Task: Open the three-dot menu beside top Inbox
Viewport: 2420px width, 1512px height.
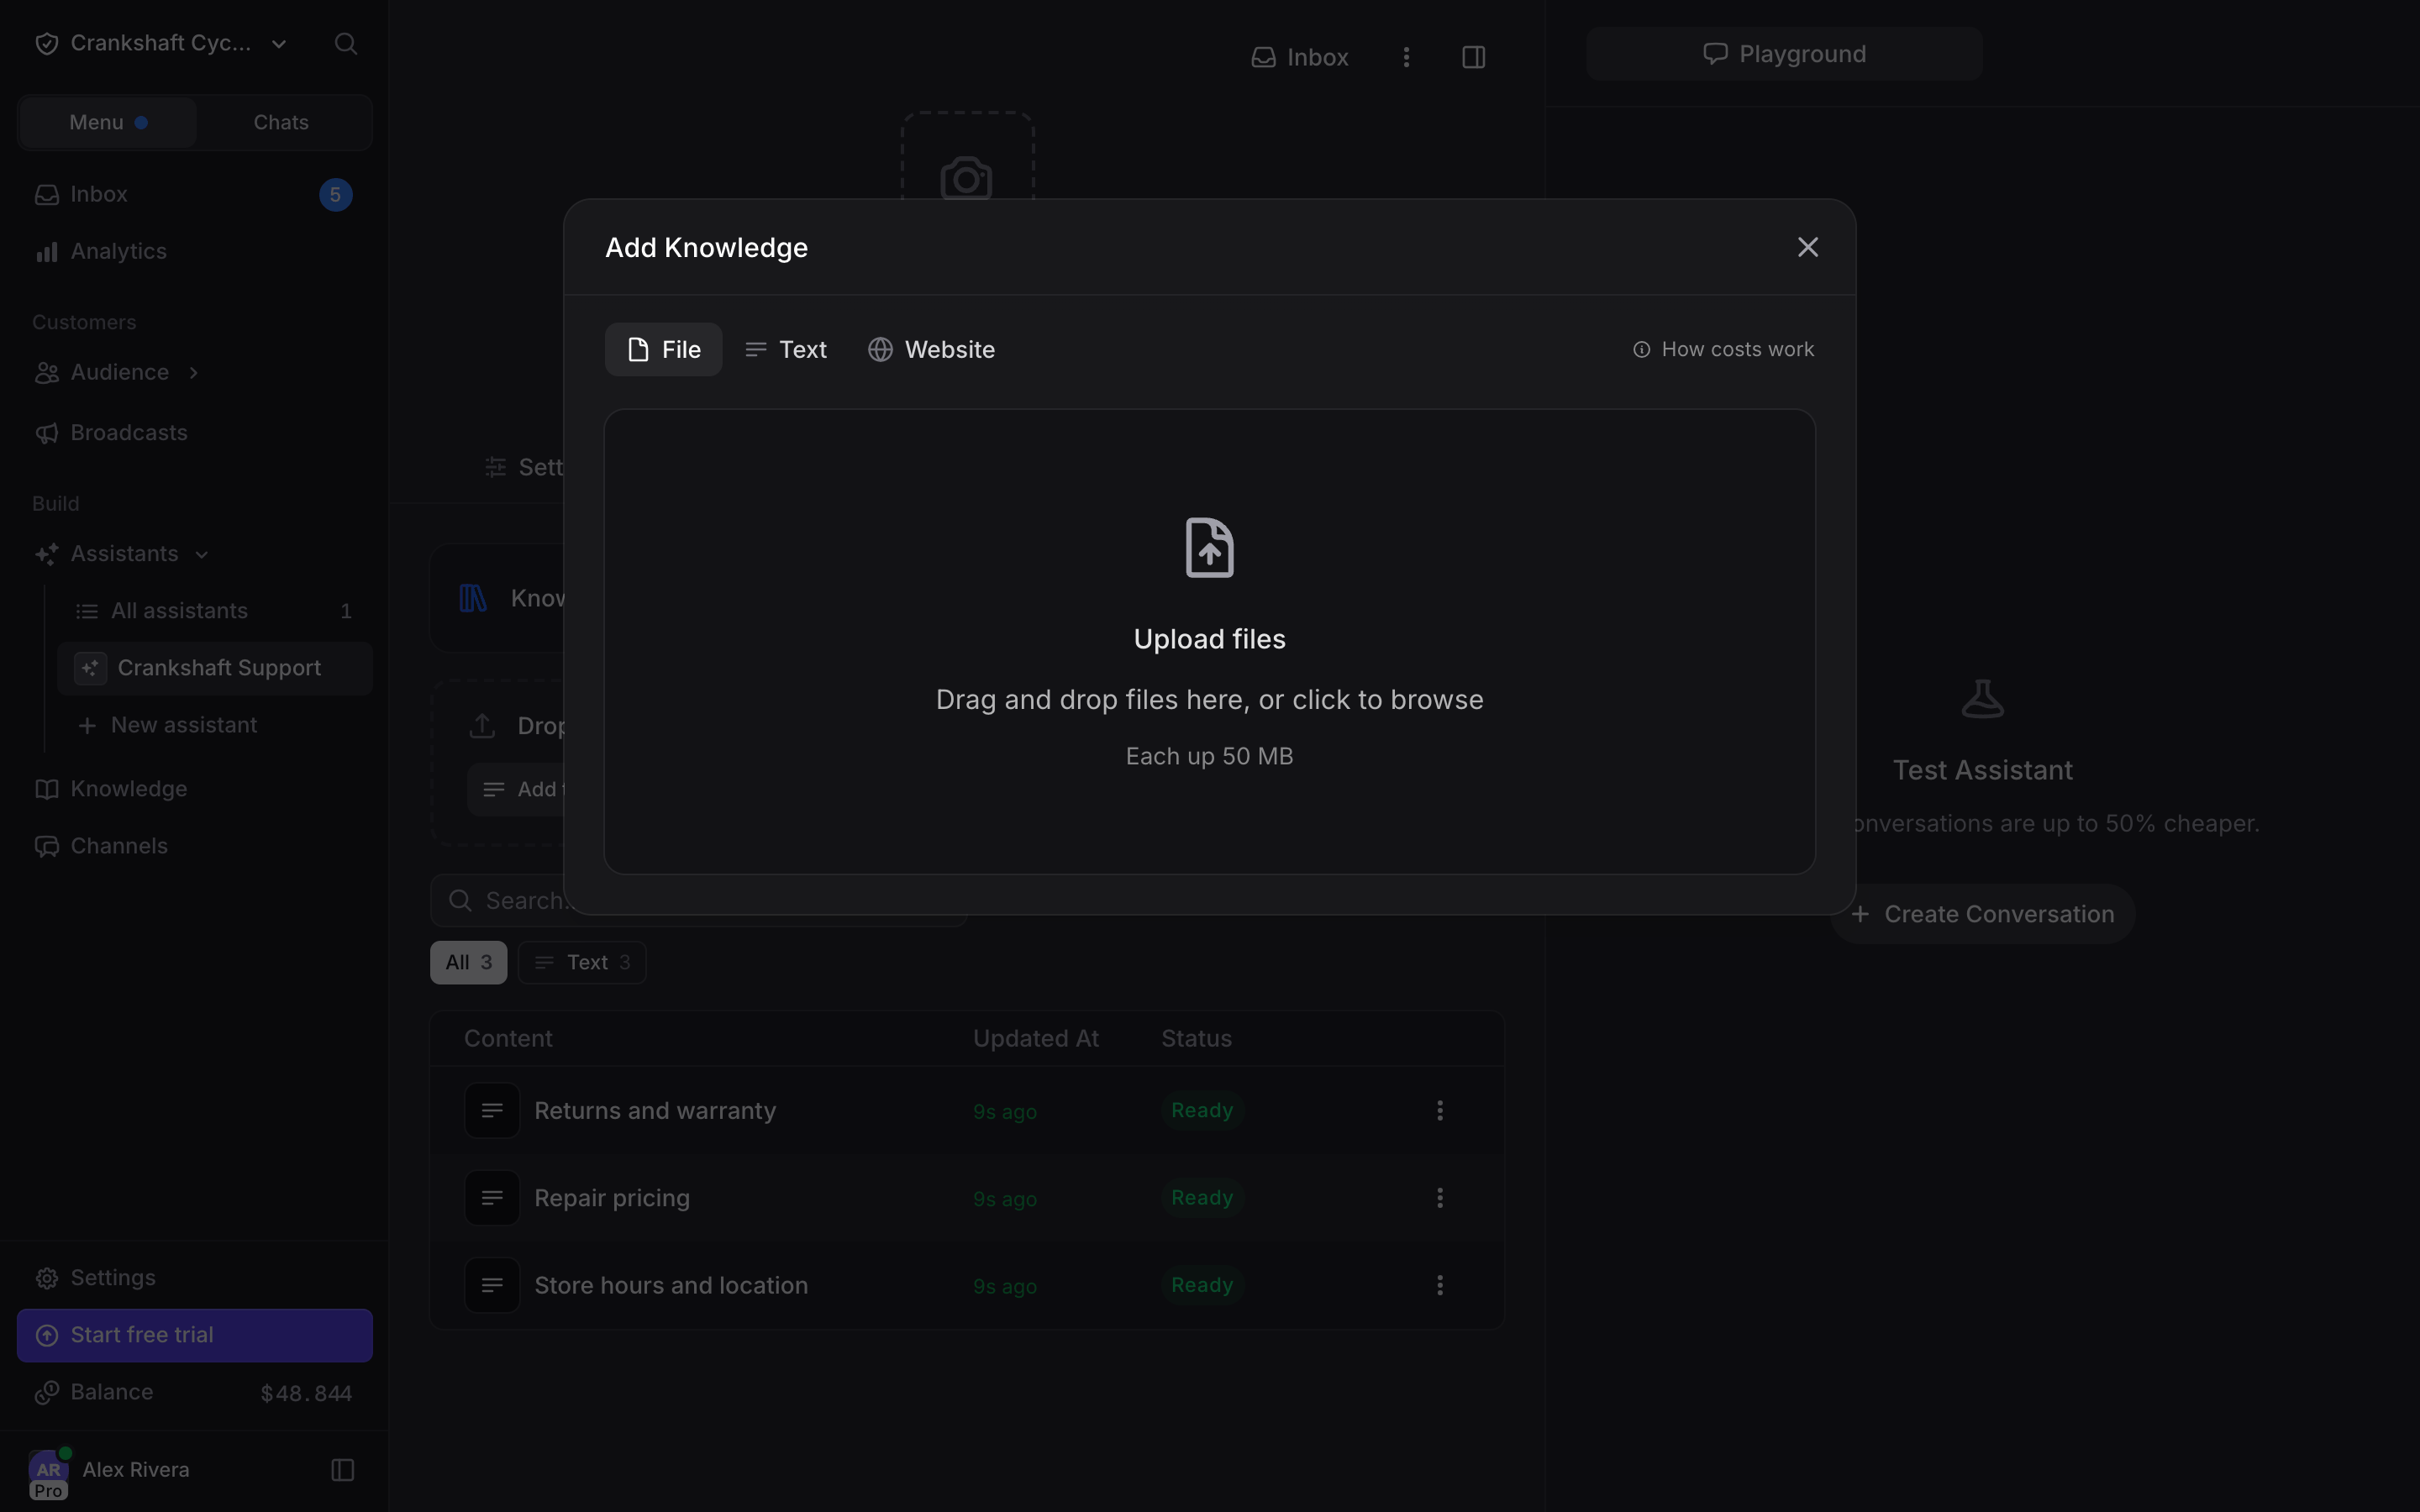Action: 1406,57
